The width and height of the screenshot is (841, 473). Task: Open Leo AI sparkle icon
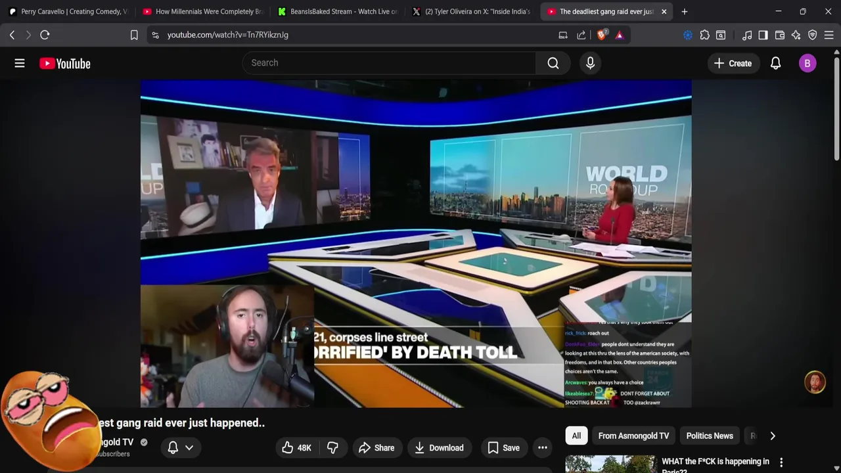click(x=796, y=35)
